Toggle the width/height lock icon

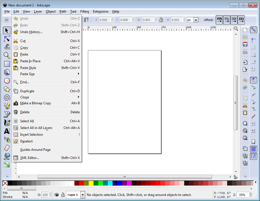pyautogui.click(x=161, y=20)
